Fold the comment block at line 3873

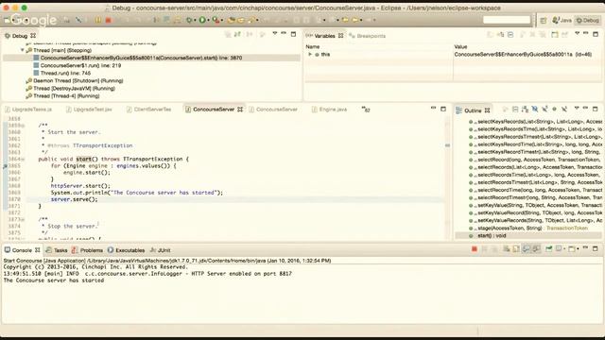[23, 220]
